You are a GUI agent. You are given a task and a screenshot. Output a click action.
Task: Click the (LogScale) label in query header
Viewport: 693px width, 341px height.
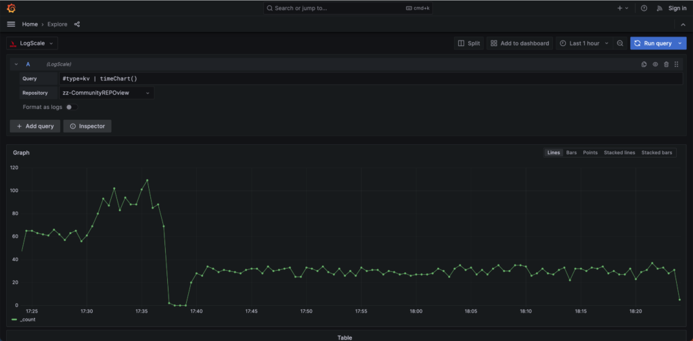tap(59, 64)
